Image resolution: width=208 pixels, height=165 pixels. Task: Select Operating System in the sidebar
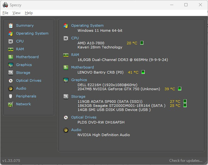tap(32, 33)
